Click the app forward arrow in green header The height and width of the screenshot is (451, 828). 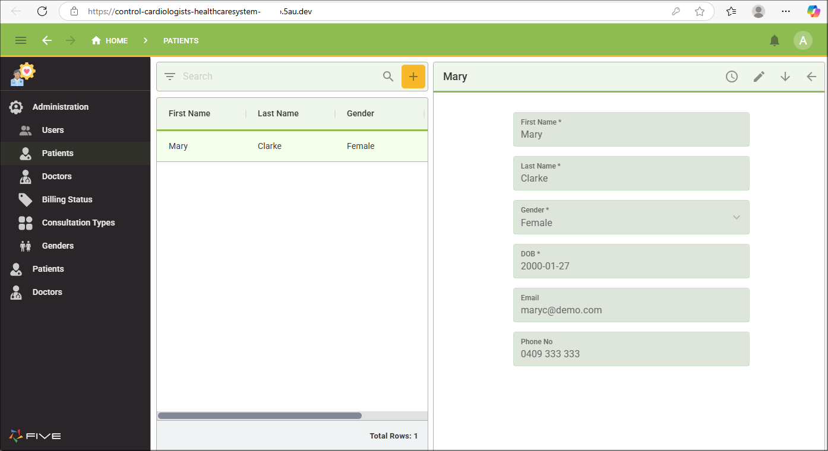pyautogui.click(x=71, y=40)
